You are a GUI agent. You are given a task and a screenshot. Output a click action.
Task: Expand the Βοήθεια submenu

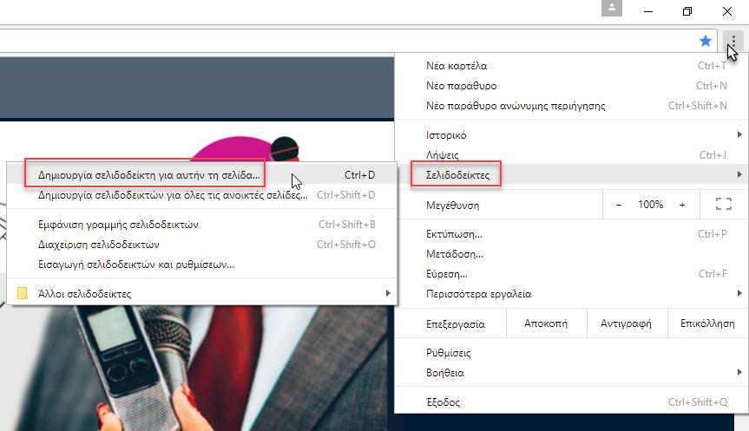571,373
